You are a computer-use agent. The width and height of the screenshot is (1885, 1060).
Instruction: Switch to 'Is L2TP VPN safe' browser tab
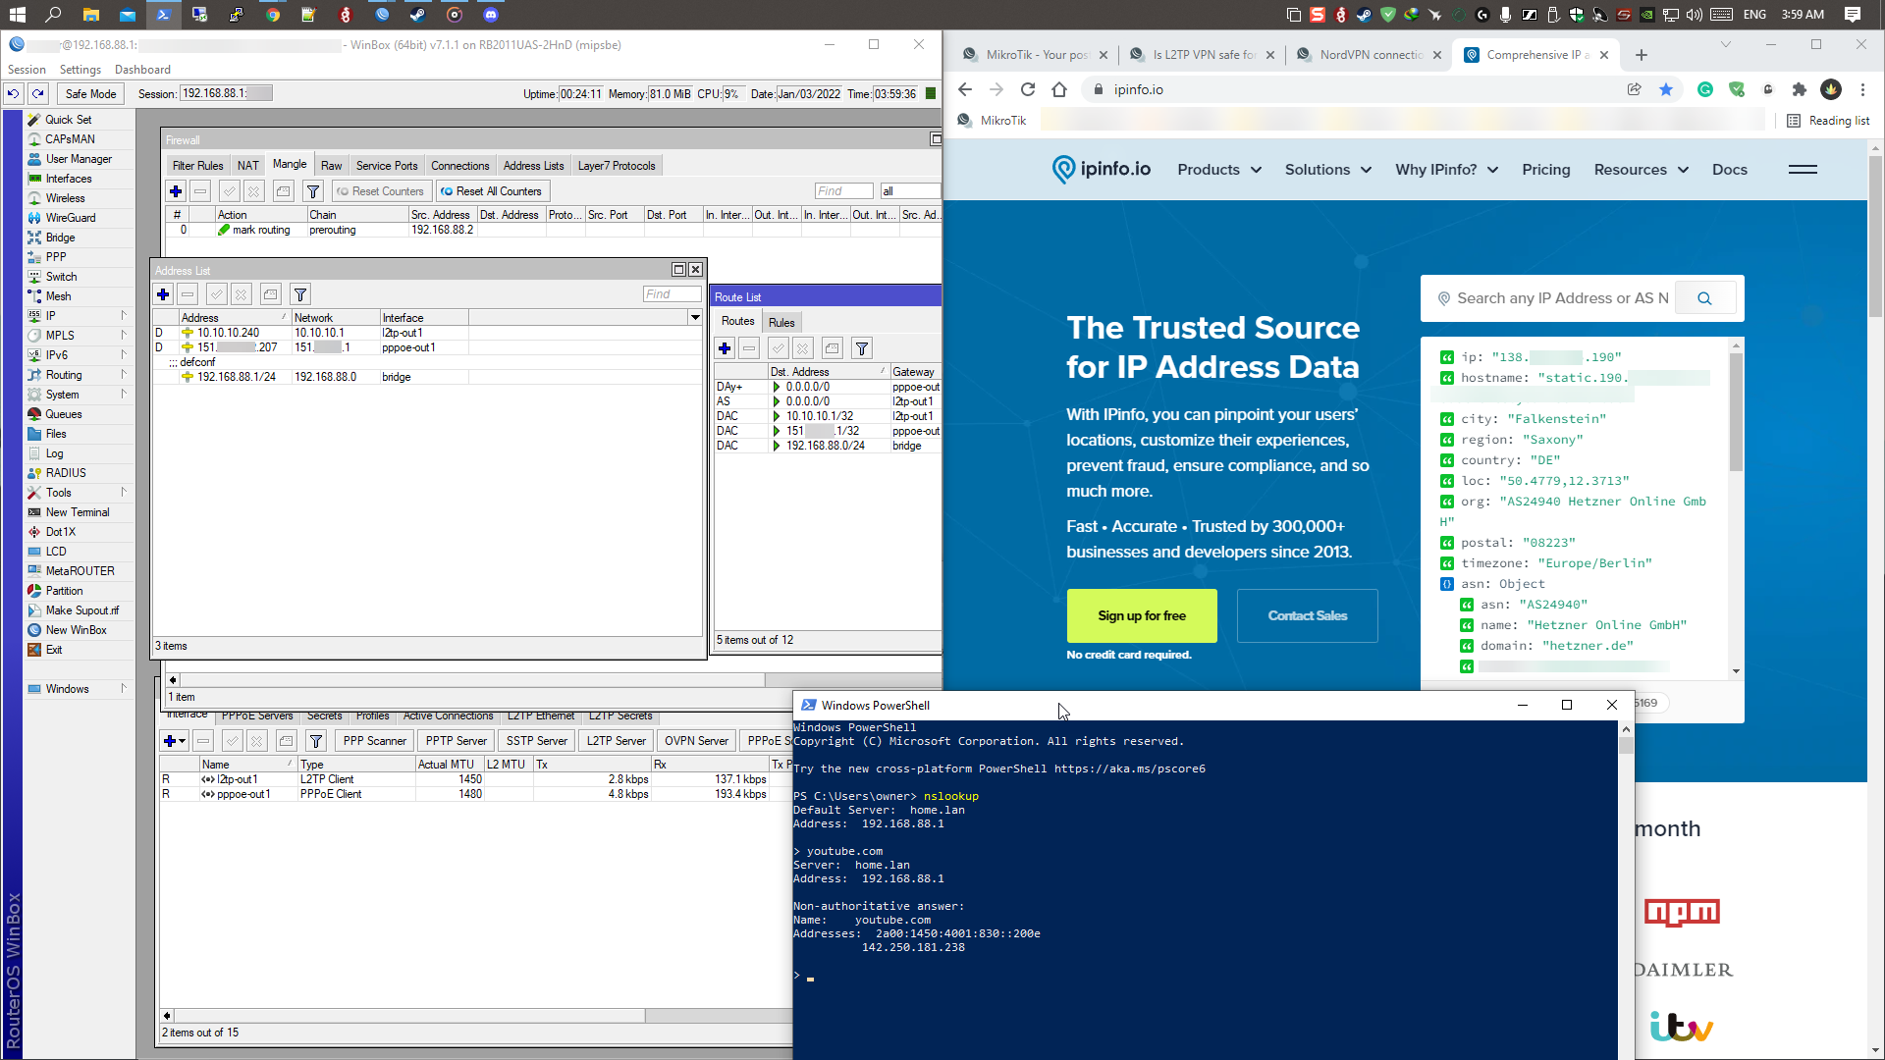pyautogui.click(x=1203, y=55)
